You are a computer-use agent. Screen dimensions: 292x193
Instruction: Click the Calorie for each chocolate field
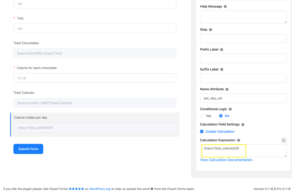(95, 78)
